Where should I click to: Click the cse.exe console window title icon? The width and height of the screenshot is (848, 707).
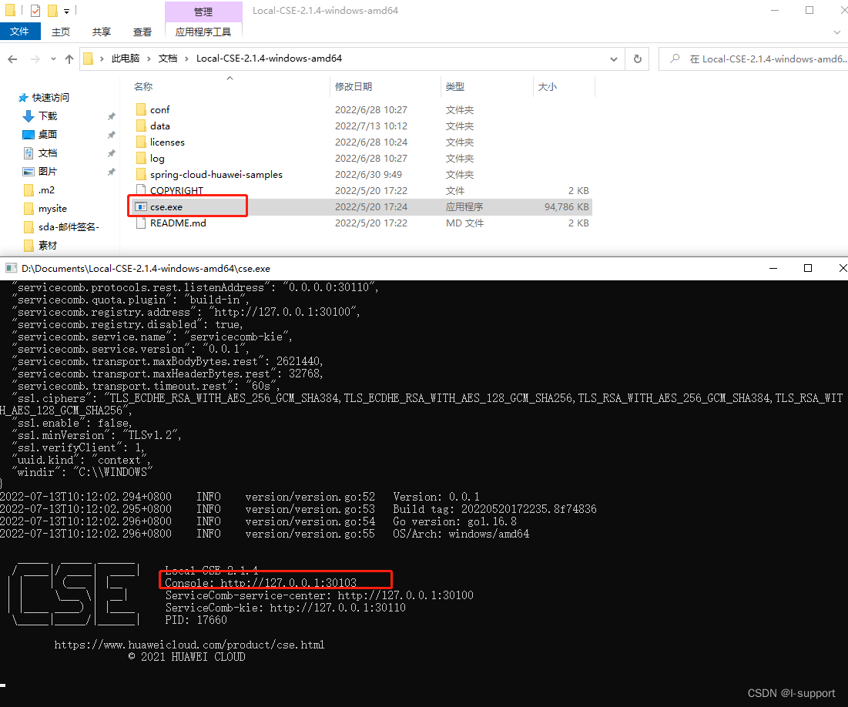11,268
